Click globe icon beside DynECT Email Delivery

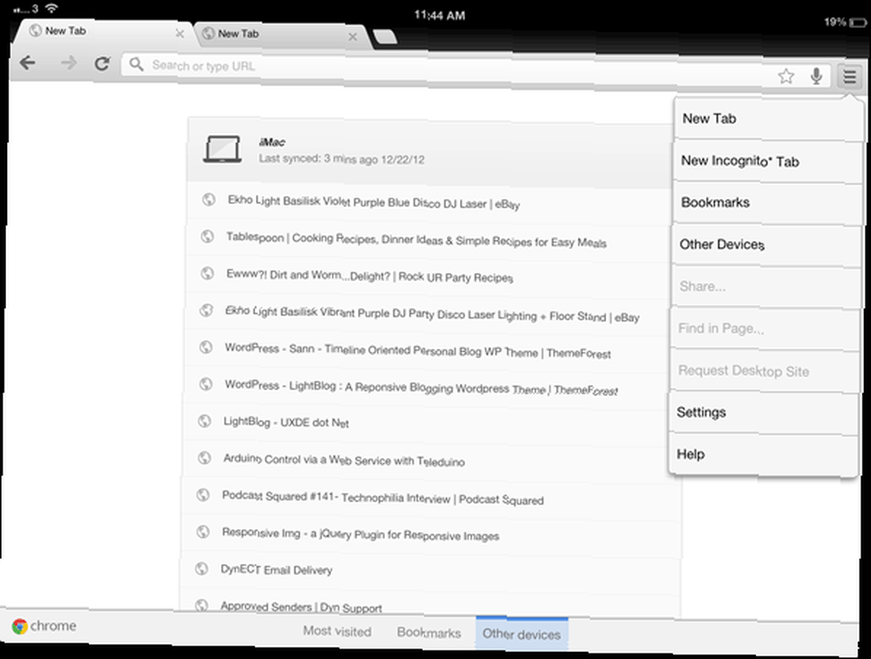coord(202,568)
